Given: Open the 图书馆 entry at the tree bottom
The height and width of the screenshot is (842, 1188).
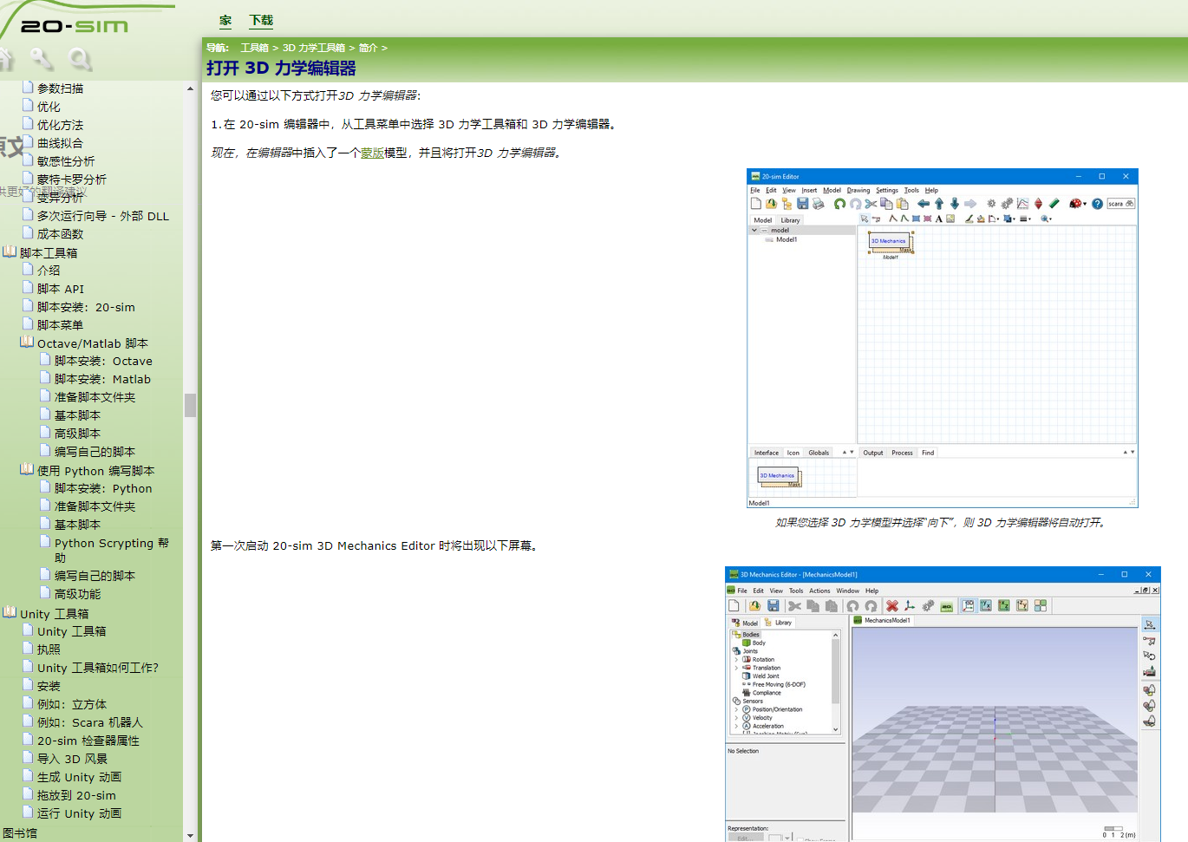Looking at the screenshot, I should tap(20, 833).
